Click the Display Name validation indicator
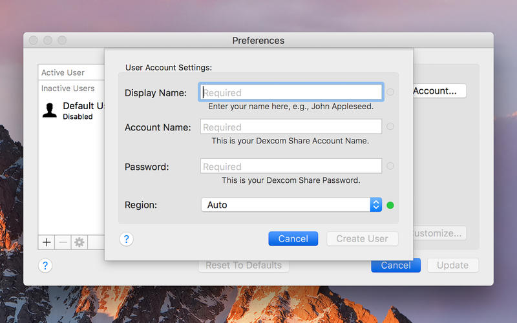Screen dimensions: 517x323 [390, 92]
